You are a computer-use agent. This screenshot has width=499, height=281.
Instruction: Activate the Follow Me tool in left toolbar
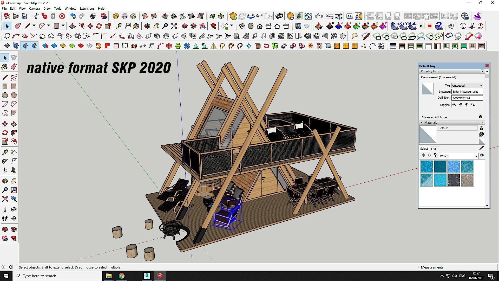point(14,133)
